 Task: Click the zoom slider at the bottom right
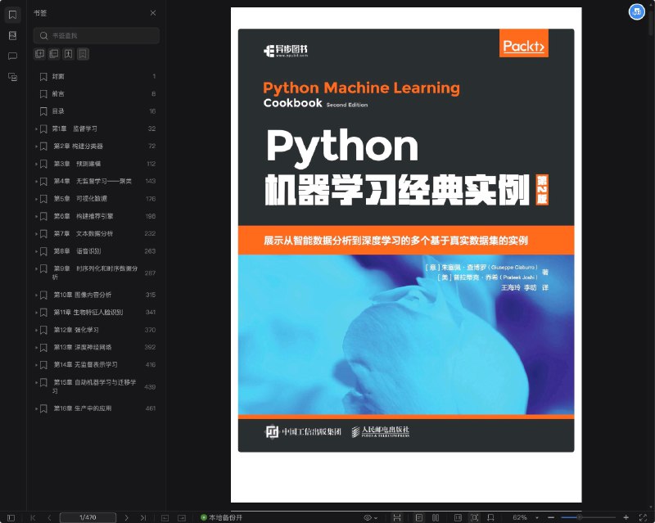tap(580, 516)
